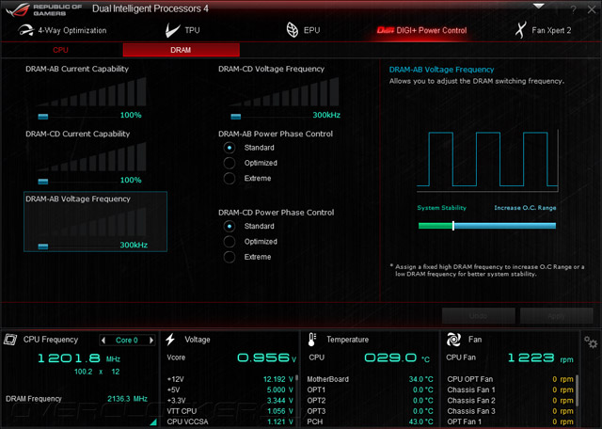The width and height of the screenshot is (602, 429).
Task: Click the System Stability range bar marker
Action: [453, 226]
